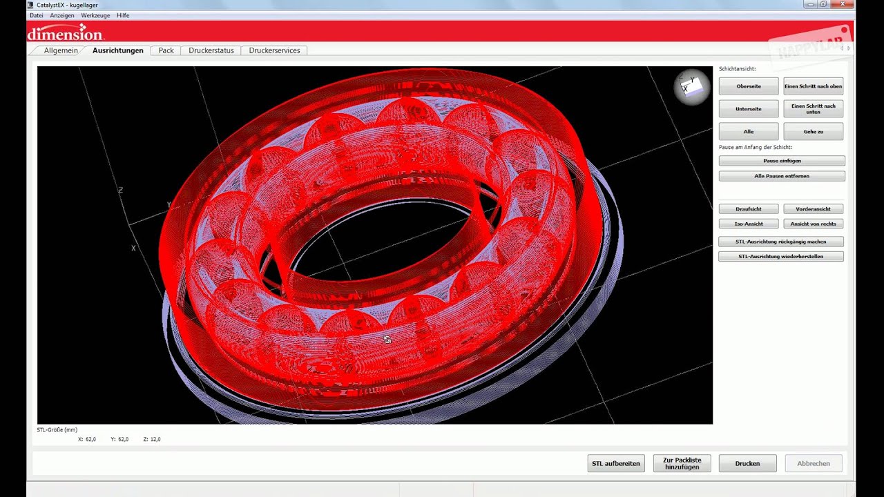The height and width of the screenshot is (497, 884).
Task: Click the Schichtansicht label
Action: [738, 69]
